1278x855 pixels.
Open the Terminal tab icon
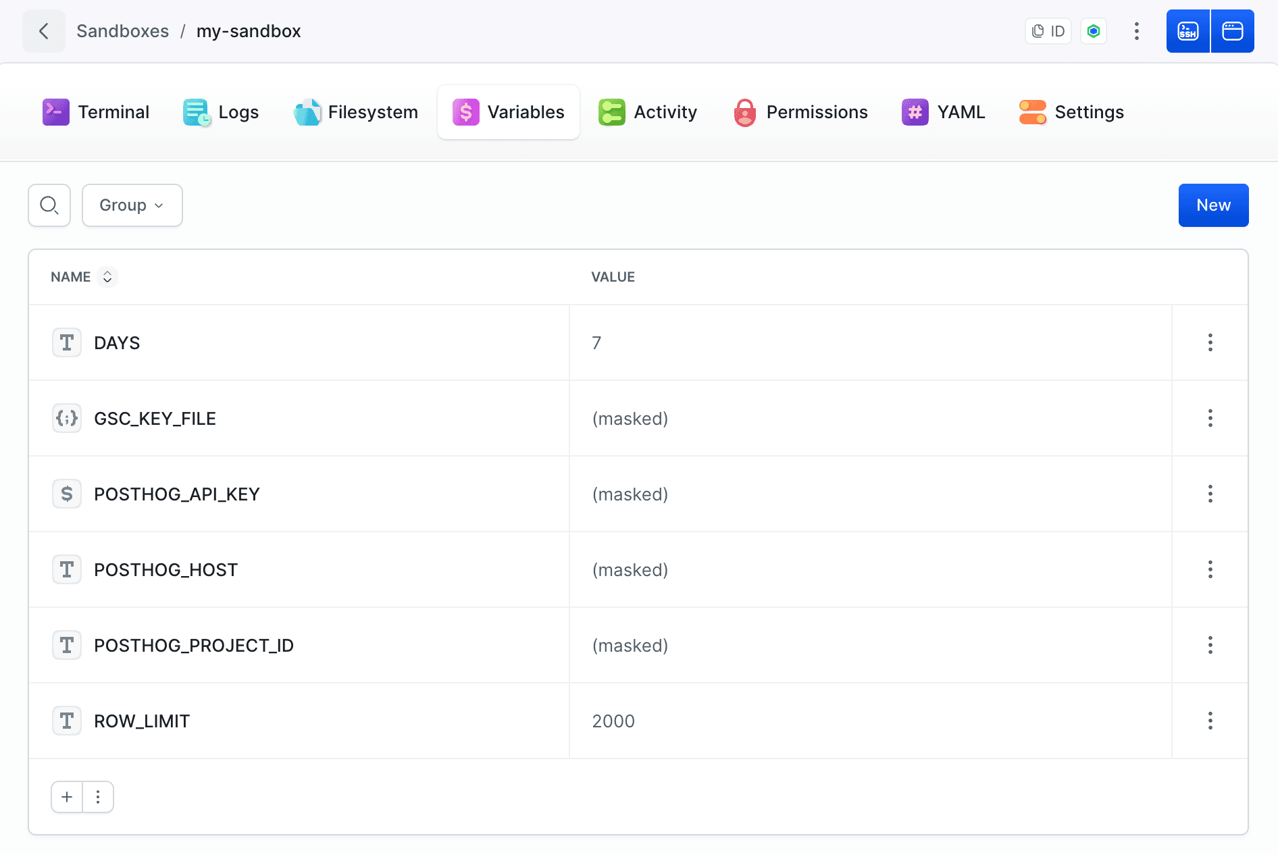pos(56,112)
